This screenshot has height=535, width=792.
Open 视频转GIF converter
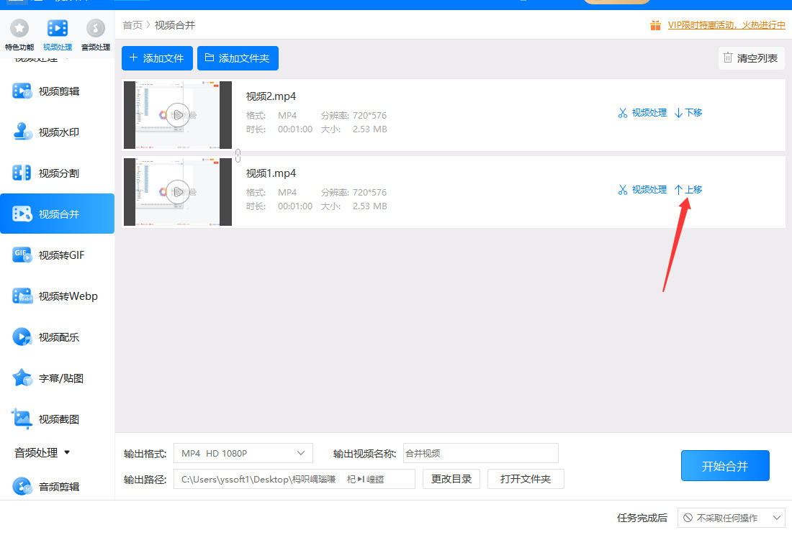point(57,255)
